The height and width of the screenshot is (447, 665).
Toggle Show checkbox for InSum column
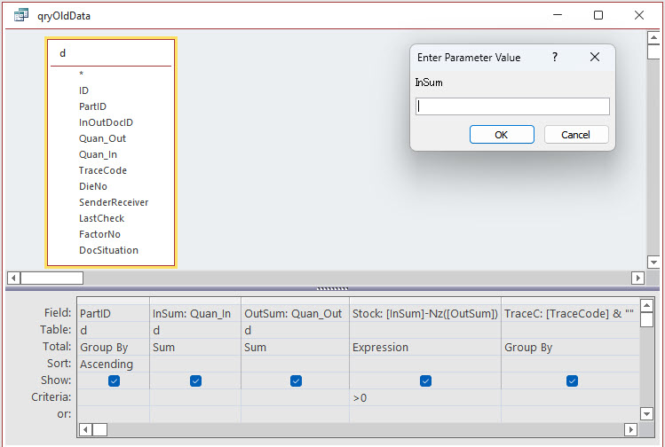[x=195, y=380]
